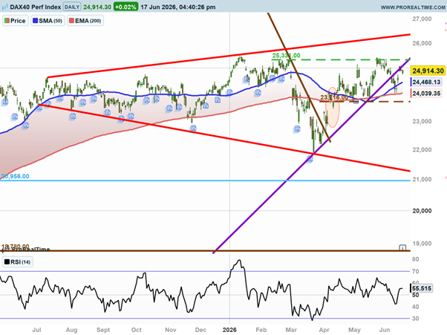Visit the www.prorealtime.com link
The image size is (447, 335).
413,7
